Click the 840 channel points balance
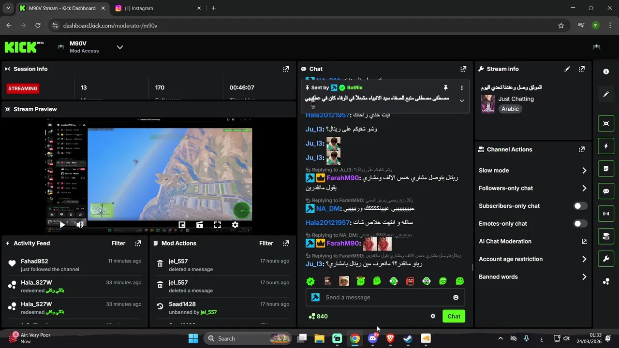619x348 pixels. pyautogui.click(x=318, y=317)
